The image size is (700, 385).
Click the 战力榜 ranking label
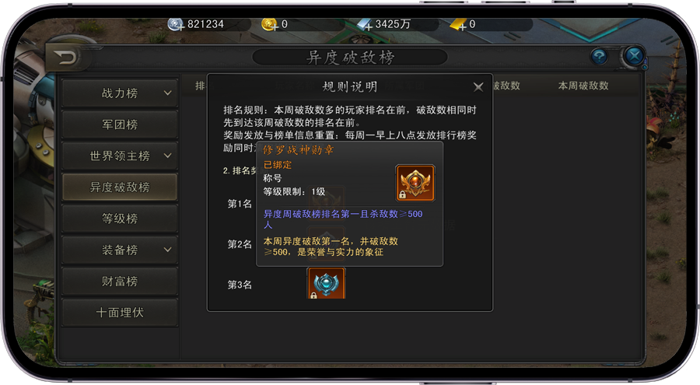pyautogui.click(x=120, y=93)
